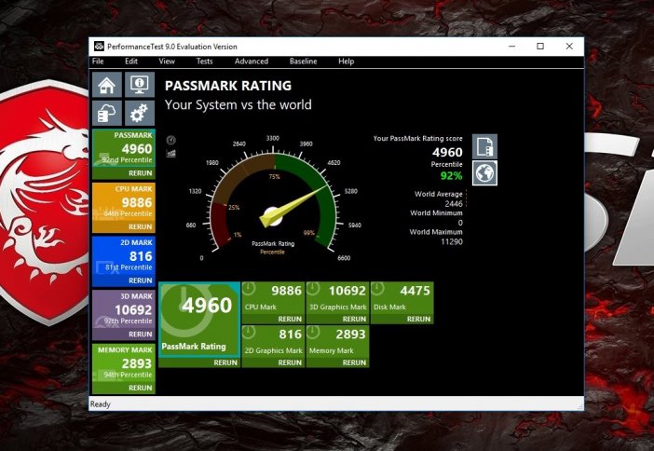This screenshot has width=654, height=451.
Task: Select the sidebar CPU MARK 9886 panel
Action: click(x=124, y=202)
